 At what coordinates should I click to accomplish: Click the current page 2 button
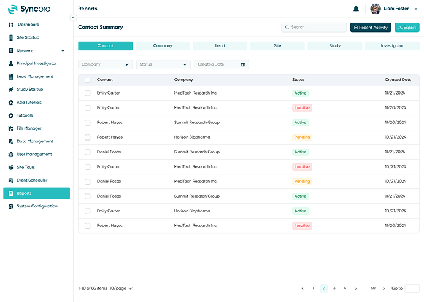point(323,288)
